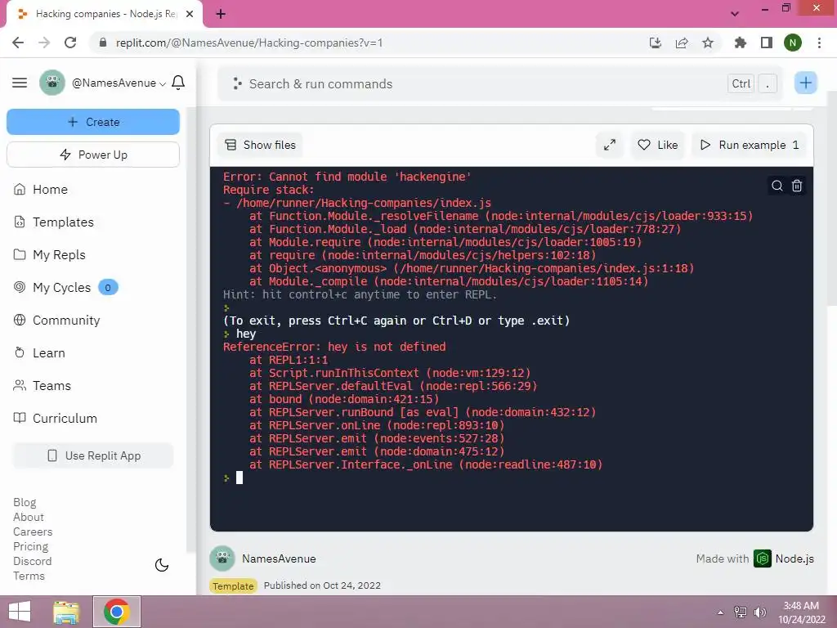Open the Blog link
The image size is (837, 628).
click(25, 503)
